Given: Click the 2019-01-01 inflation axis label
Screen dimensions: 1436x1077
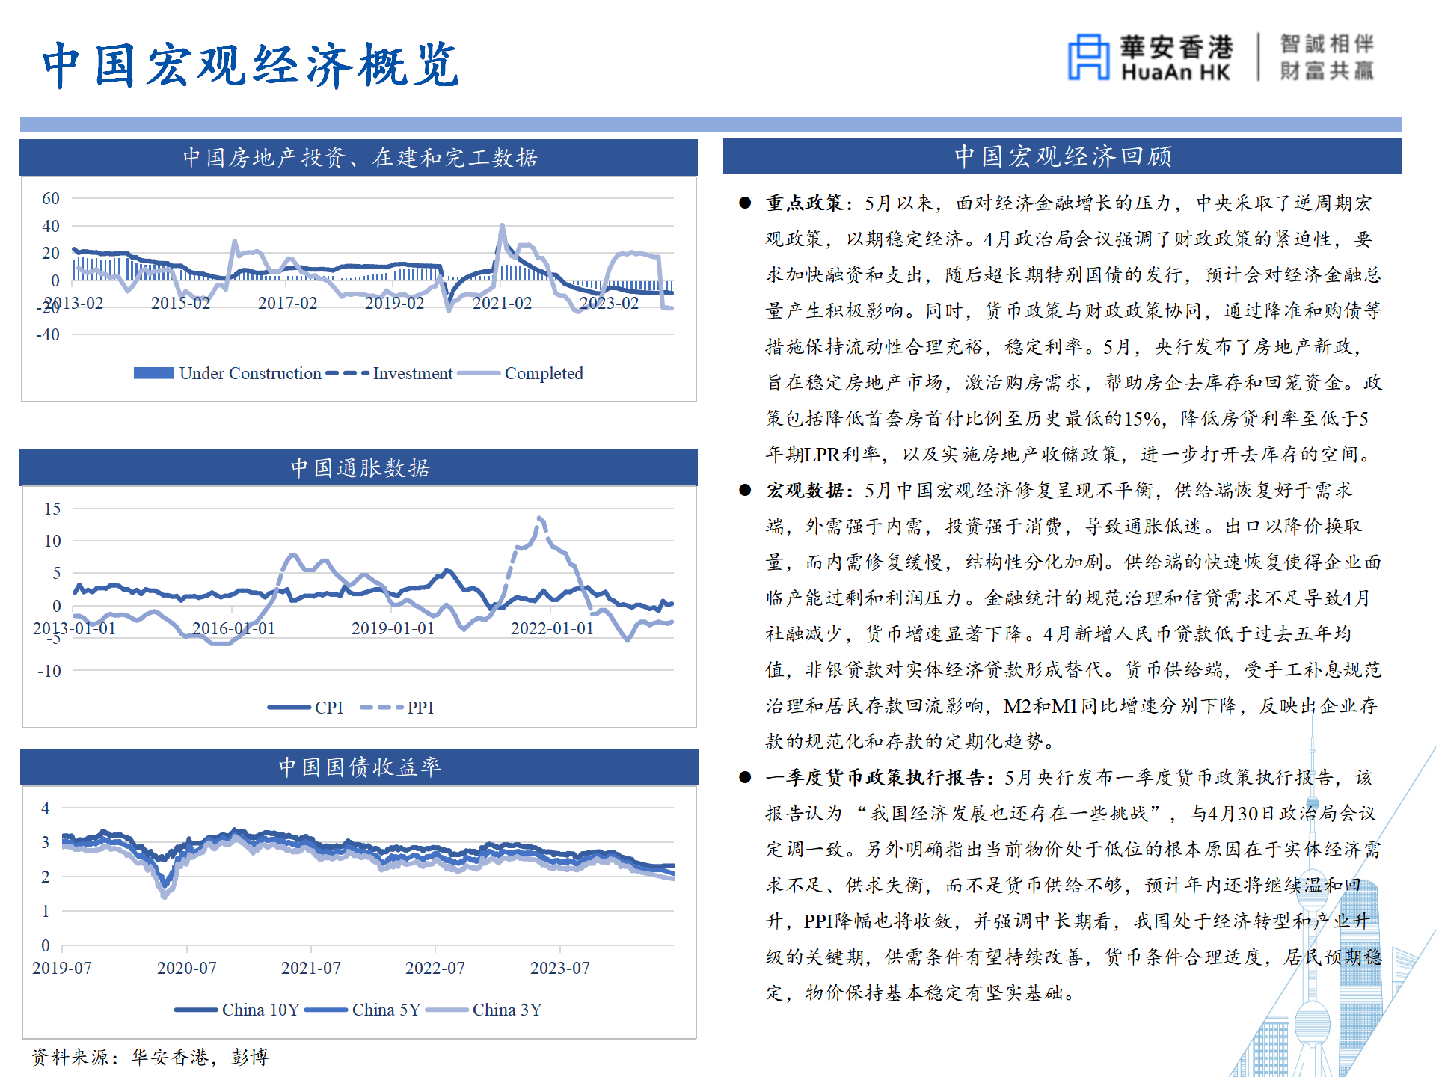Looking at the screenshot, I should point(393,628).
